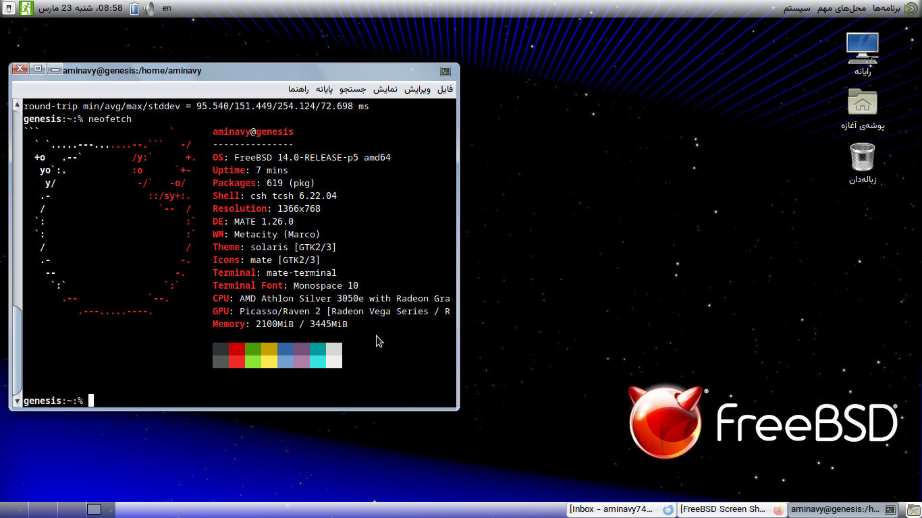The height and width of the screenshot is (518, 922).
Task: Click the volume speaker icon
Action: point(149,8)
